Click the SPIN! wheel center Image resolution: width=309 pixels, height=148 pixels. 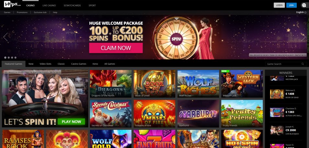[x=177, y=39]
